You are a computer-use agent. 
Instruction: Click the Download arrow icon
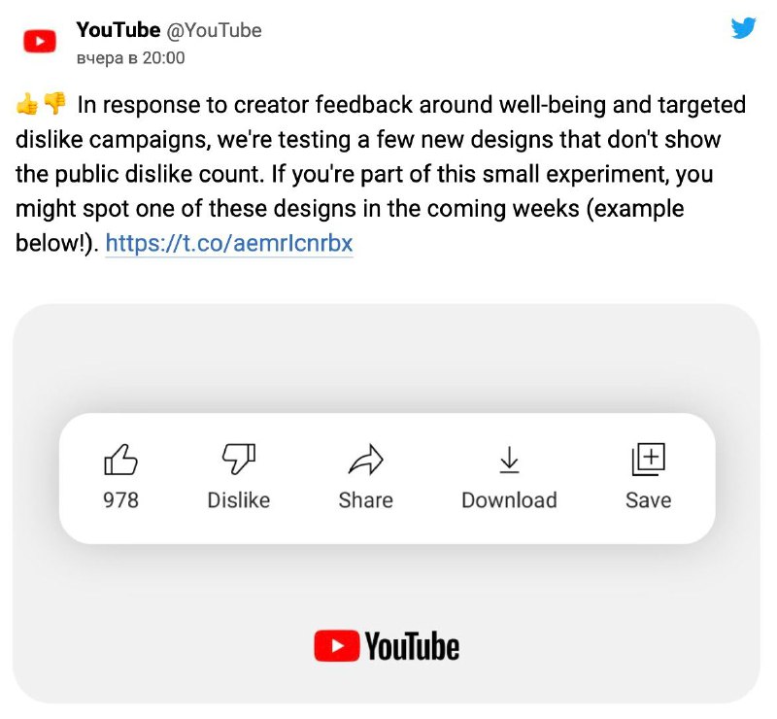coord(509,460)
